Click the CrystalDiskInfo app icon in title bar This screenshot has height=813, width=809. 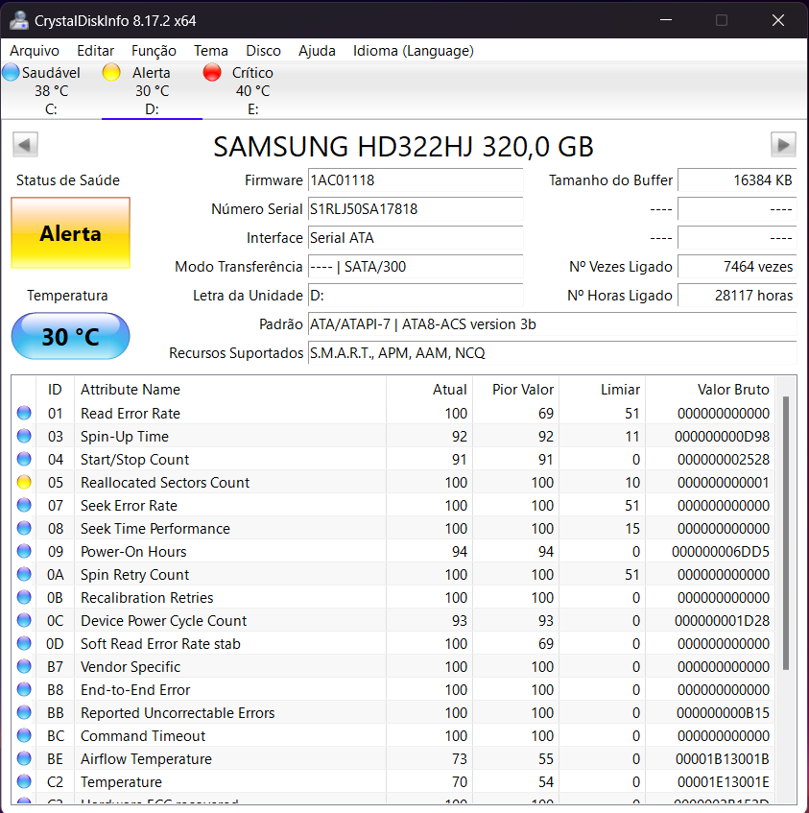tap(19, 21)
